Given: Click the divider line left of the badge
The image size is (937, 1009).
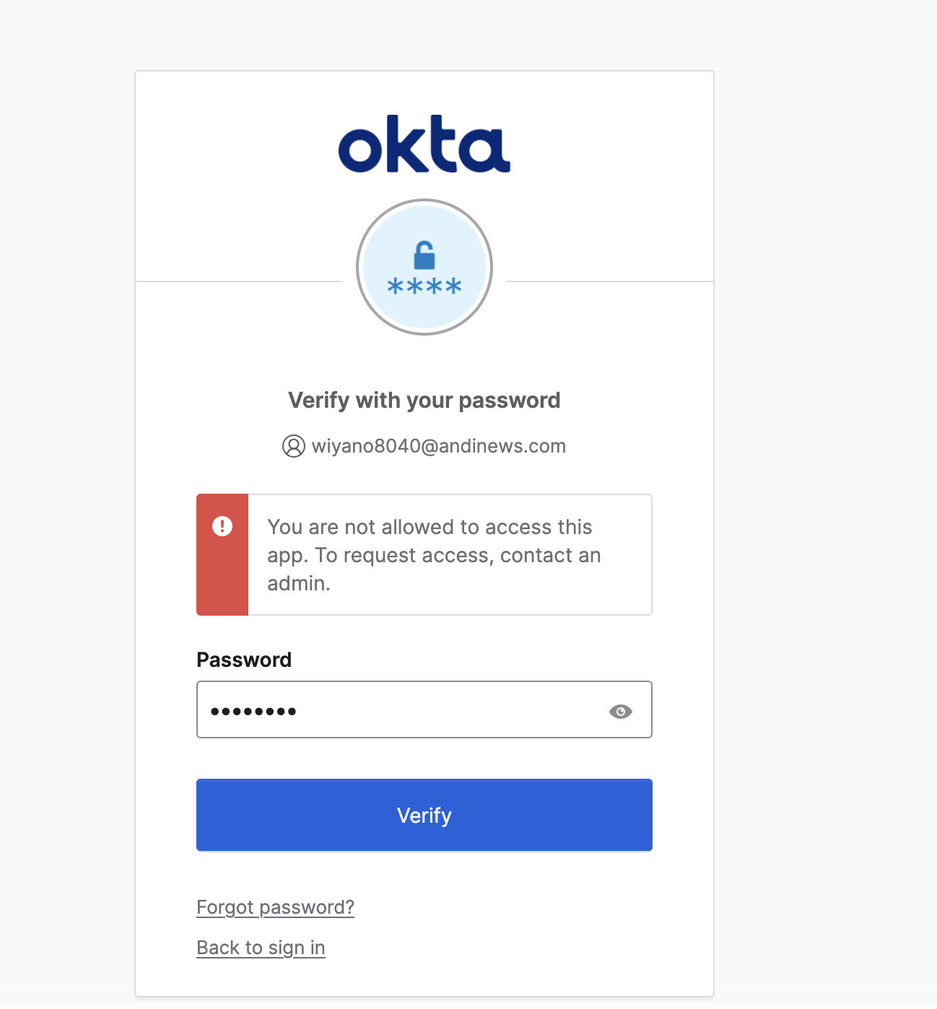Looking at the screenshot, I should point(239,281).
